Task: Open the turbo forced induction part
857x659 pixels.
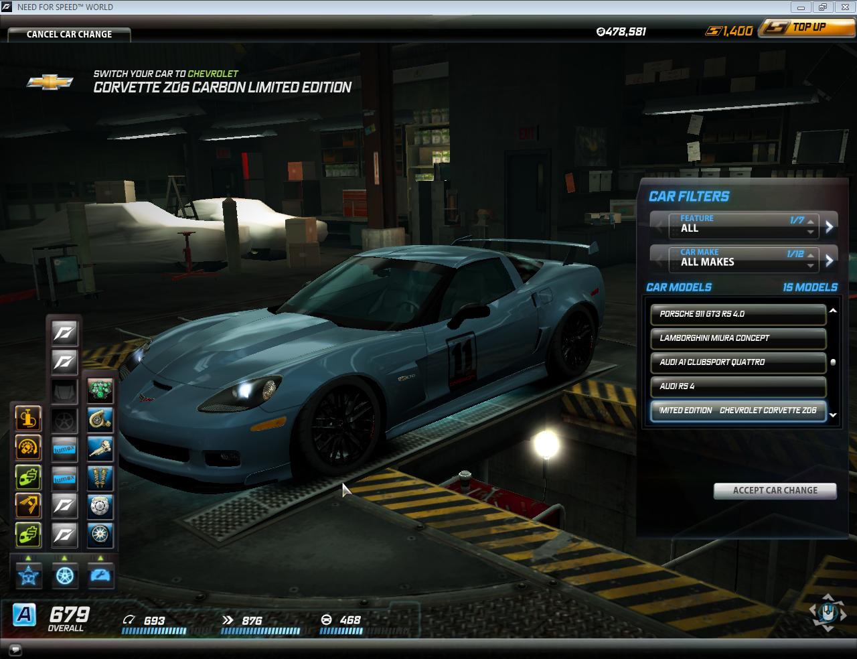Action: click(x=100, y=419)
